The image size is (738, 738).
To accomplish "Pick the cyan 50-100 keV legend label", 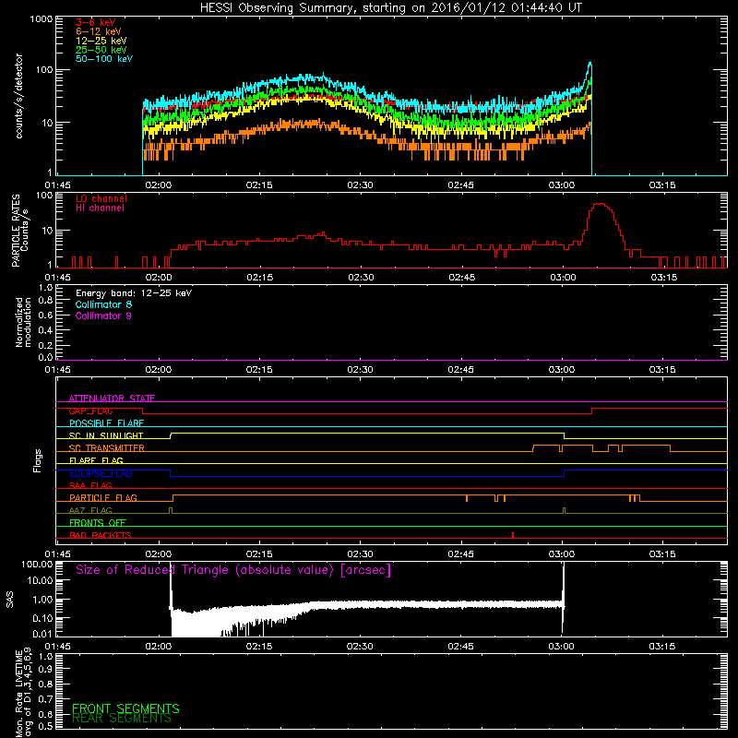I will (104, 59).
